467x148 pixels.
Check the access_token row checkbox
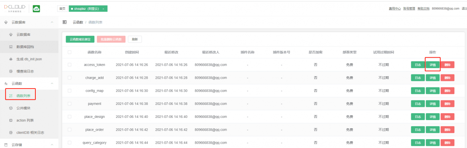point(69,65)
